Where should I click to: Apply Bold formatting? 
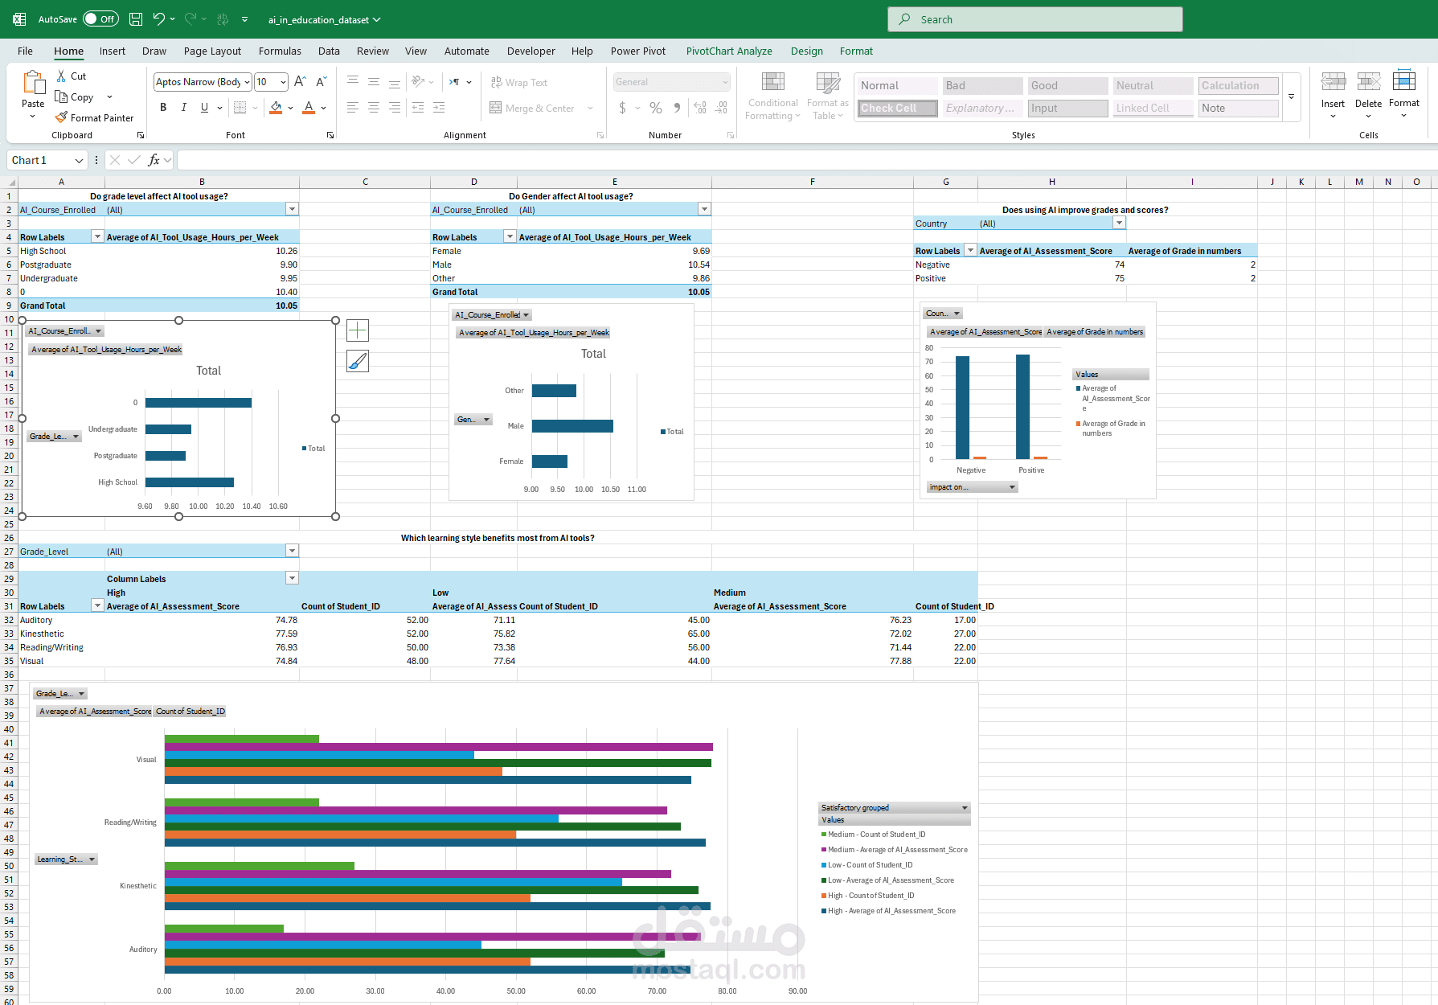(163, 108)
